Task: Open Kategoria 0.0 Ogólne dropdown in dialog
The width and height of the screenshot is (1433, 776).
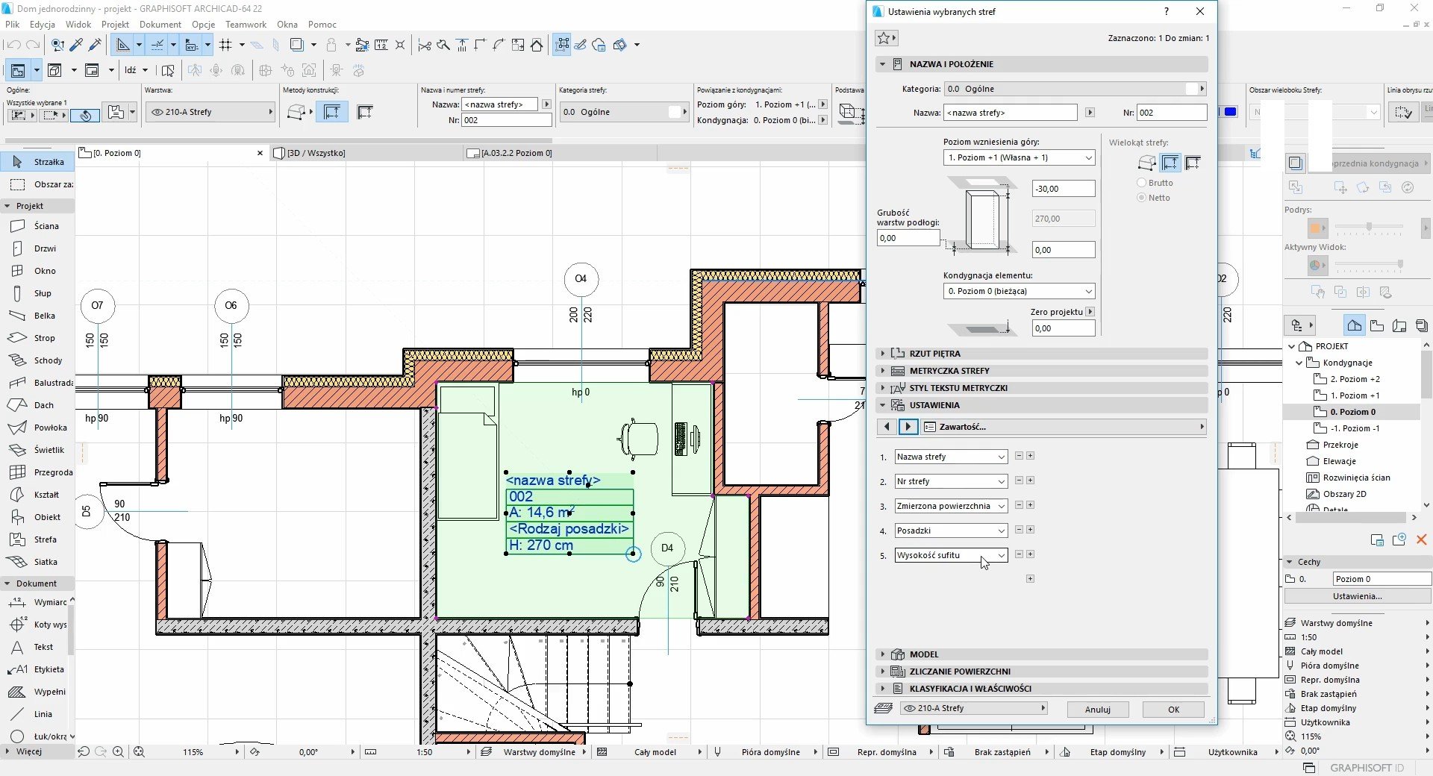Action: point(1075,89)
